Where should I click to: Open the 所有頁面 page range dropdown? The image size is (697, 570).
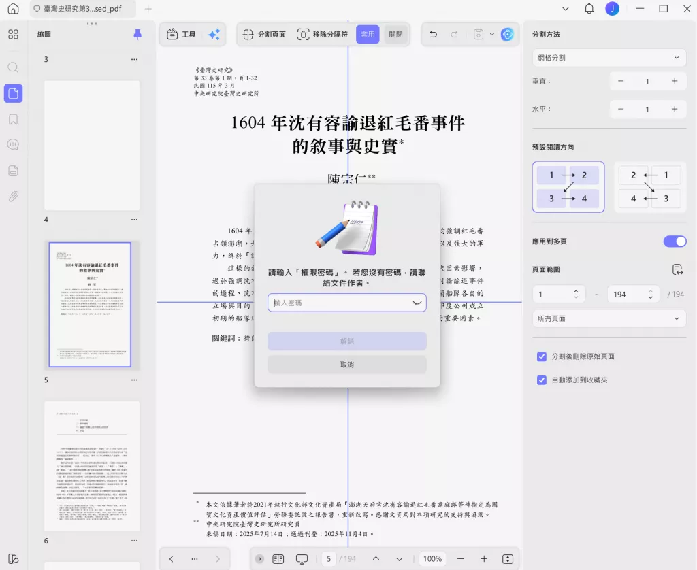[608, 318]
